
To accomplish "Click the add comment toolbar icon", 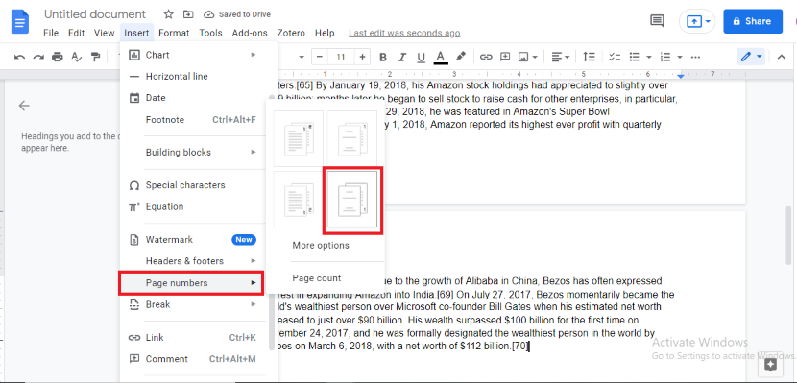I will [x=505, y=57].
